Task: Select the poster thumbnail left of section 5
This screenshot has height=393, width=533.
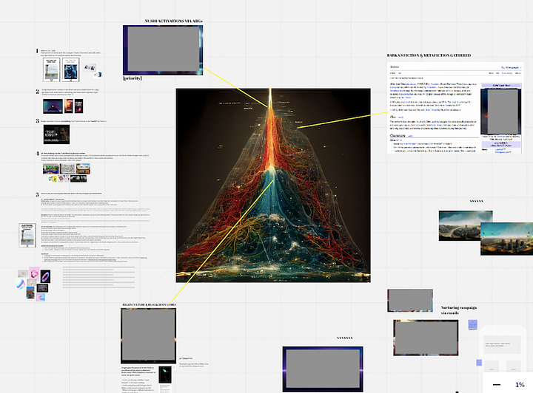Action: pos(27,235)
